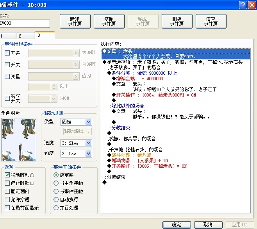The width and height of the screenshot is (257, 229).
Task: Check the 固定朝向 option
Action: click(7, 191)
